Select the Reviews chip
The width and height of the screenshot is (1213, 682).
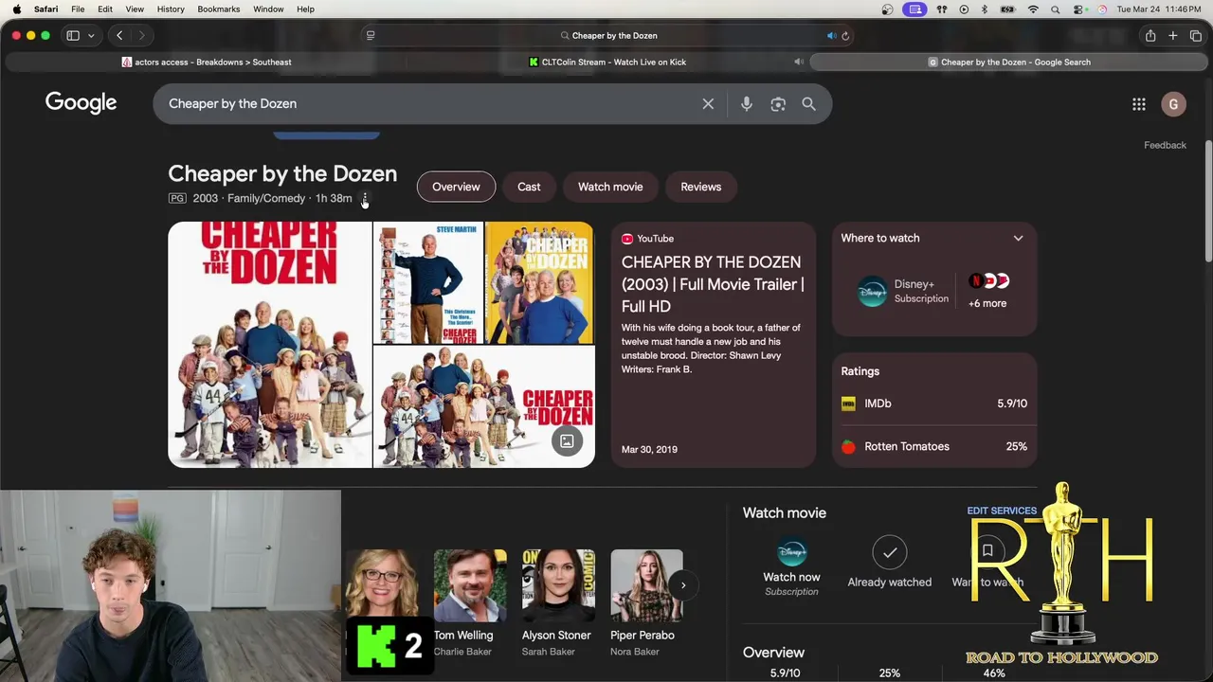[700, 187]
